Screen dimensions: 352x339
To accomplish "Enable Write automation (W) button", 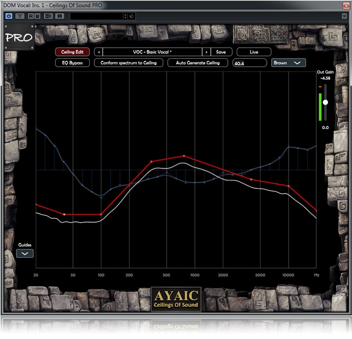I will tap(38, 16).
